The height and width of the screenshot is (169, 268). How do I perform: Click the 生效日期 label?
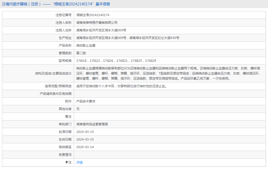[65, 139]
